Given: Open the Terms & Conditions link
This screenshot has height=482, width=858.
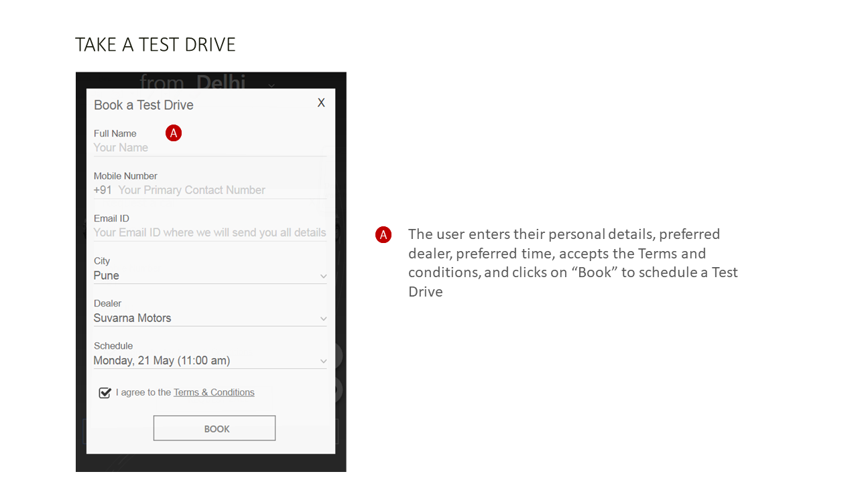Looking at the screenshot, I should coord(214,392).
